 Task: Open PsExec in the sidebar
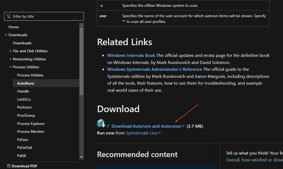(x=23, y=140)
